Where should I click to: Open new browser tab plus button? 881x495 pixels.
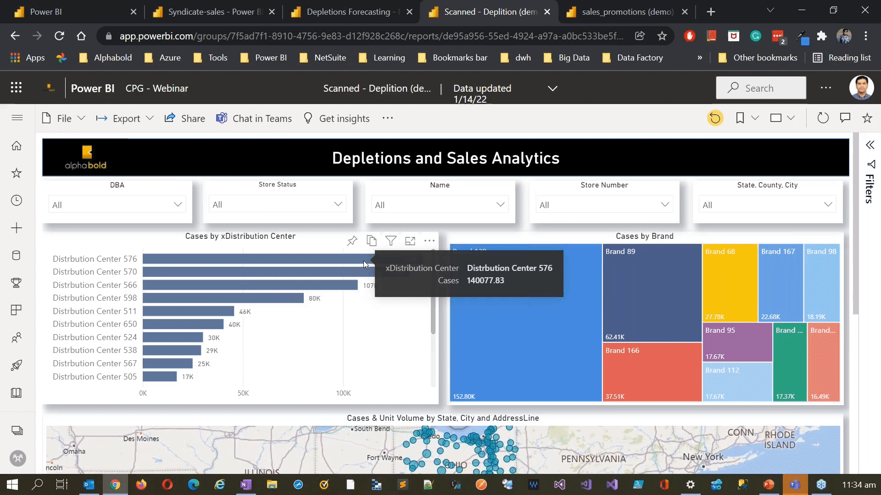click(x=711, y=12)
